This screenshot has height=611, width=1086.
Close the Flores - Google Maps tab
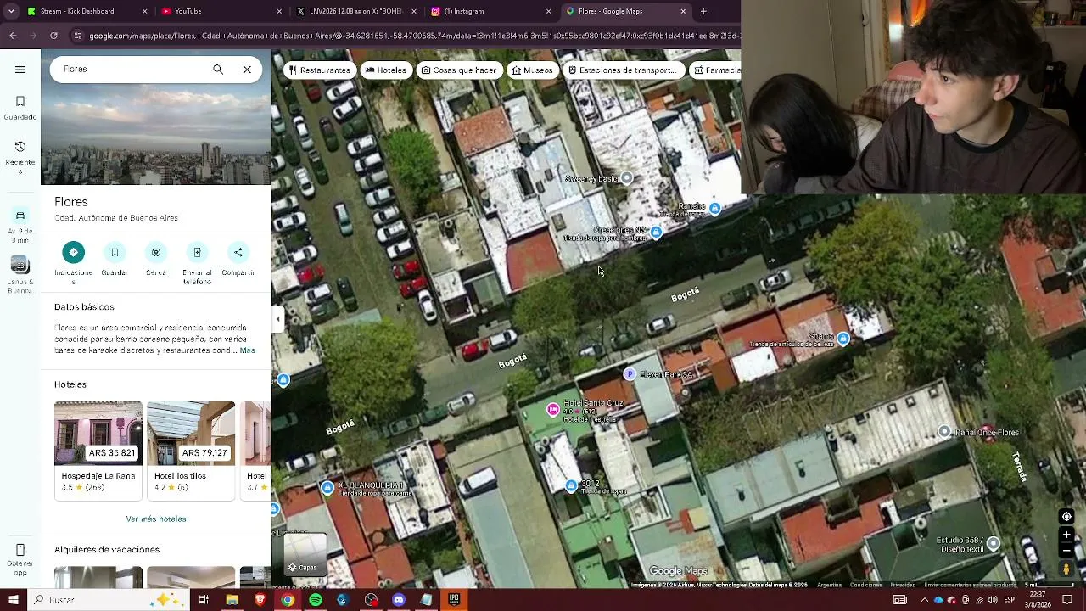(x=683, y=12)
